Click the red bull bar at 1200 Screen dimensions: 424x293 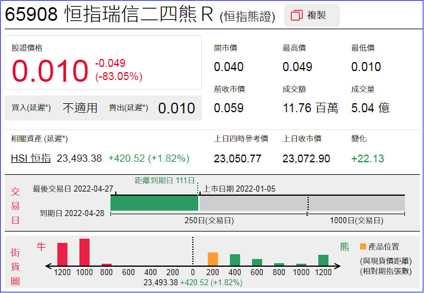pos(63,254)
